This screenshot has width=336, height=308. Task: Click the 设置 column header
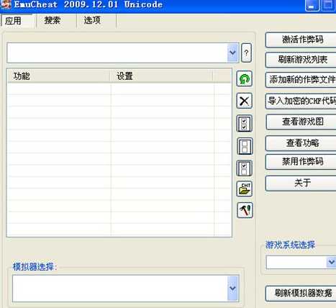click(x=162, y=76)
